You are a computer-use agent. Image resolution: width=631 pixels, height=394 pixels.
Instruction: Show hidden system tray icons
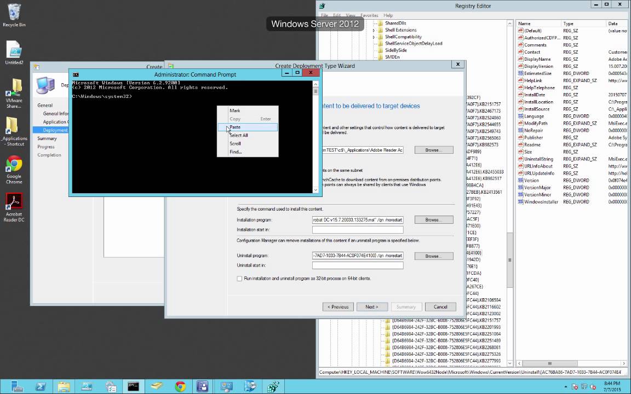[x=566, y=387]
